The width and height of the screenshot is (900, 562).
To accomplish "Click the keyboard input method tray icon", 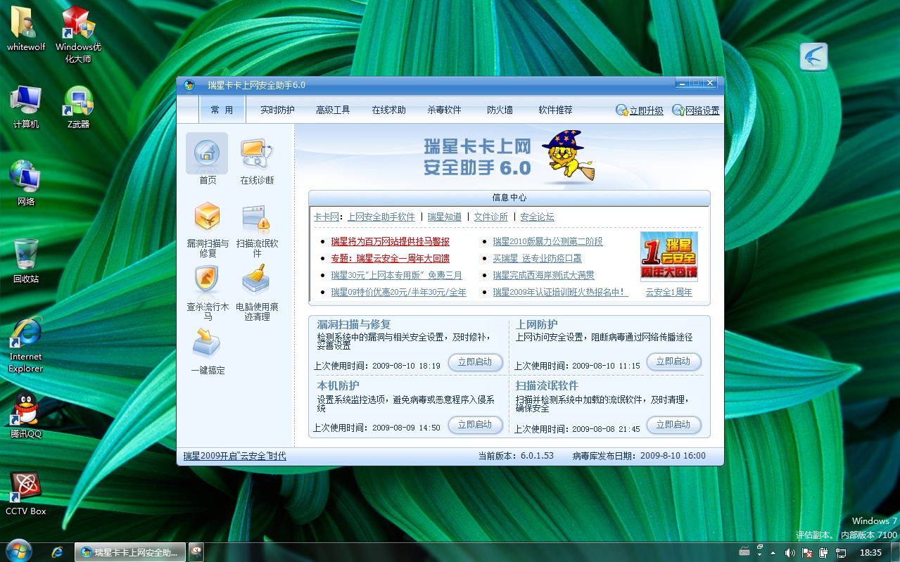I will tap(744, 551).
